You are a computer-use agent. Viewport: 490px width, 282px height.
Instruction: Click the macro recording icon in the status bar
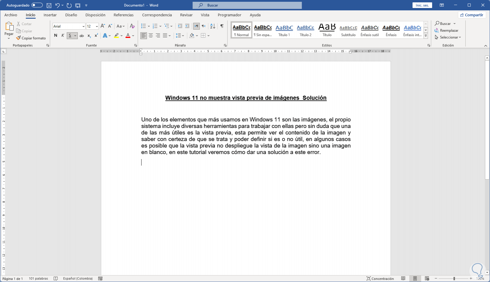pyautogui.click(x=100, y=278)
